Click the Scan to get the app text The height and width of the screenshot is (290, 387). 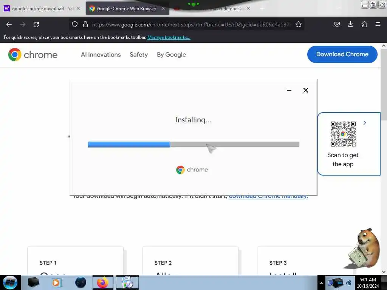pos(343,160)
